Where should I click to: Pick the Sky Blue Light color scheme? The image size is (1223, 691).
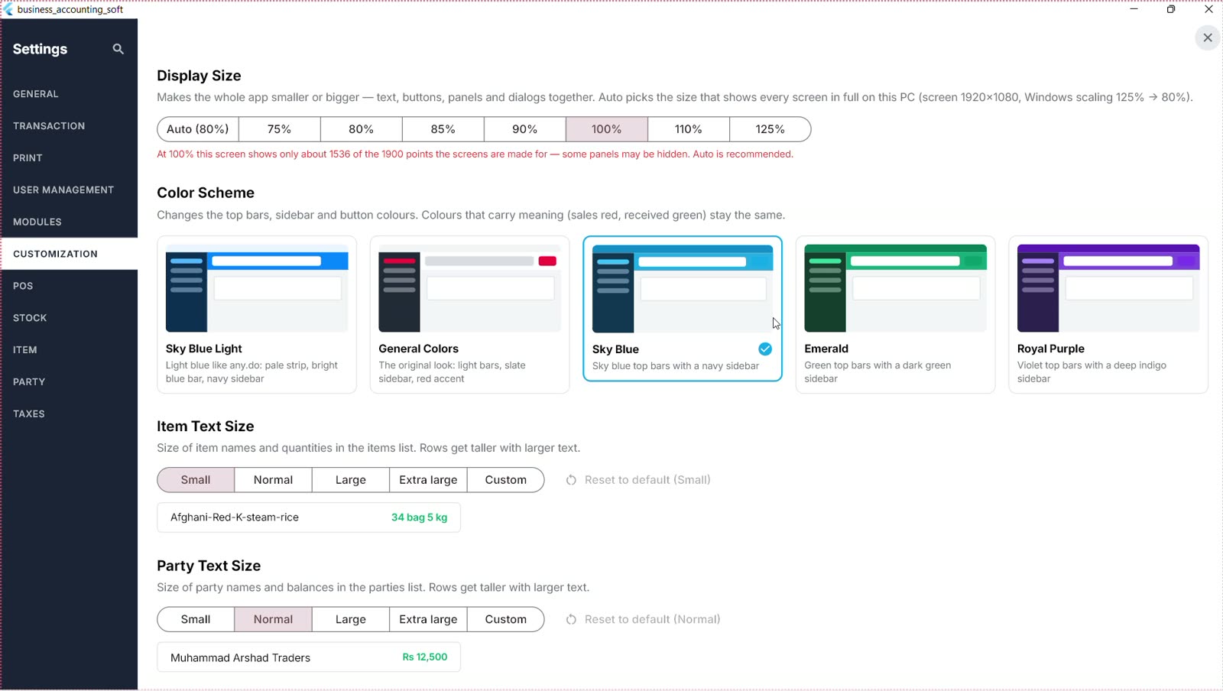coord(257,315)
